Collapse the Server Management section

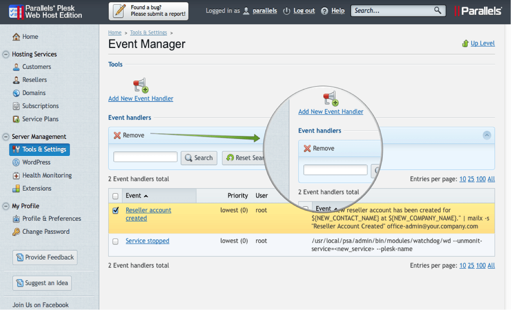coord(6,137)
